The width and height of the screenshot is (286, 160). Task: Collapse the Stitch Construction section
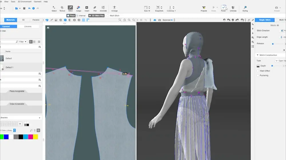[257, 55]
